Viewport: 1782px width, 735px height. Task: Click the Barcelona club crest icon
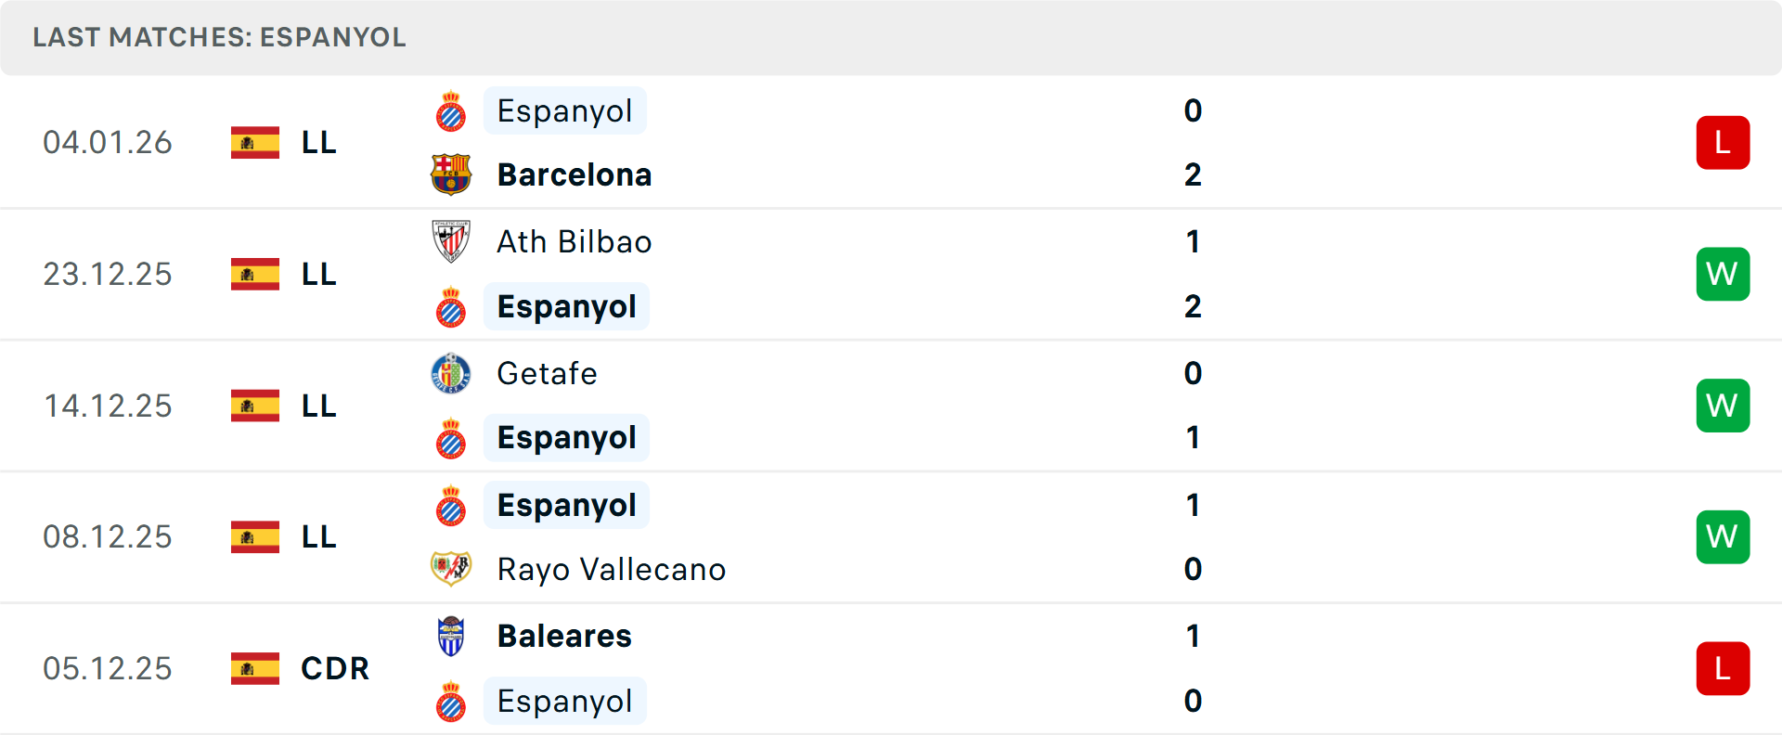[451, 174]
